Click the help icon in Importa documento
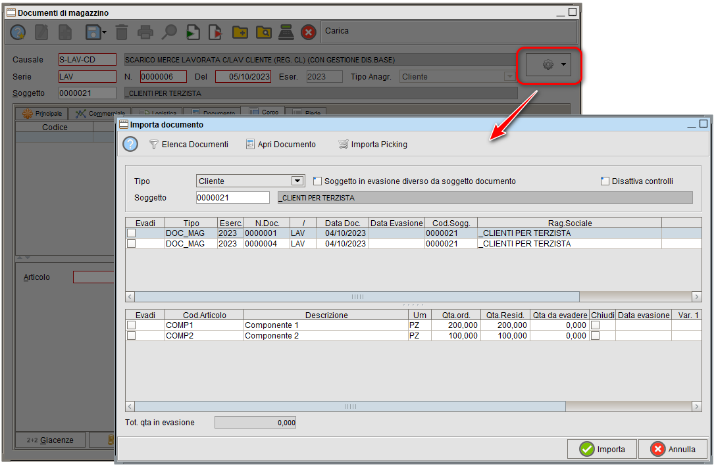716x466 pixels. tap(130, 144)
